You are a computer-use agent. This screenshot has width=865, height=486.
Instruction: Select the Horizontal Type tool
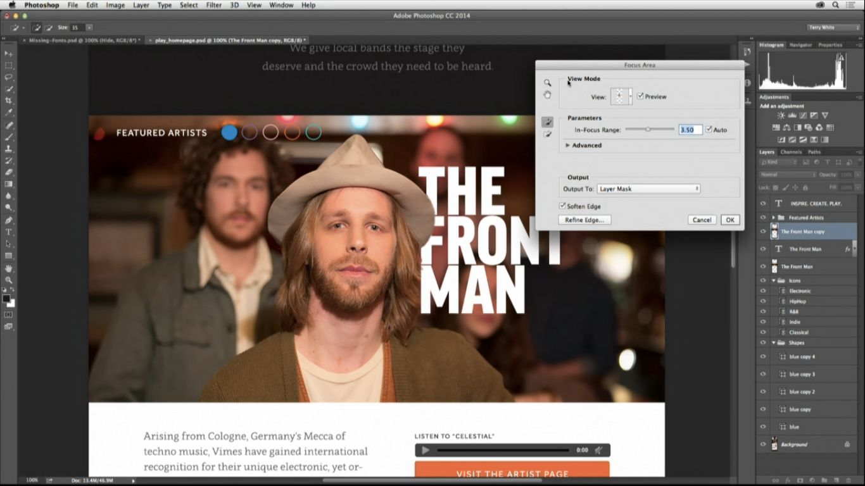pyautogui.click(x=9, y=232)
